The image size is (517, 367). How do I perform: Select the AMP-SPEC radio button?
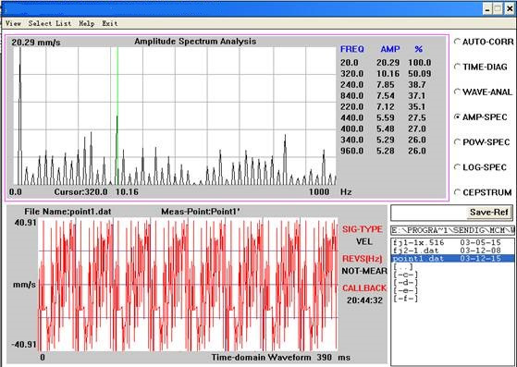click(x=480, y=116)
